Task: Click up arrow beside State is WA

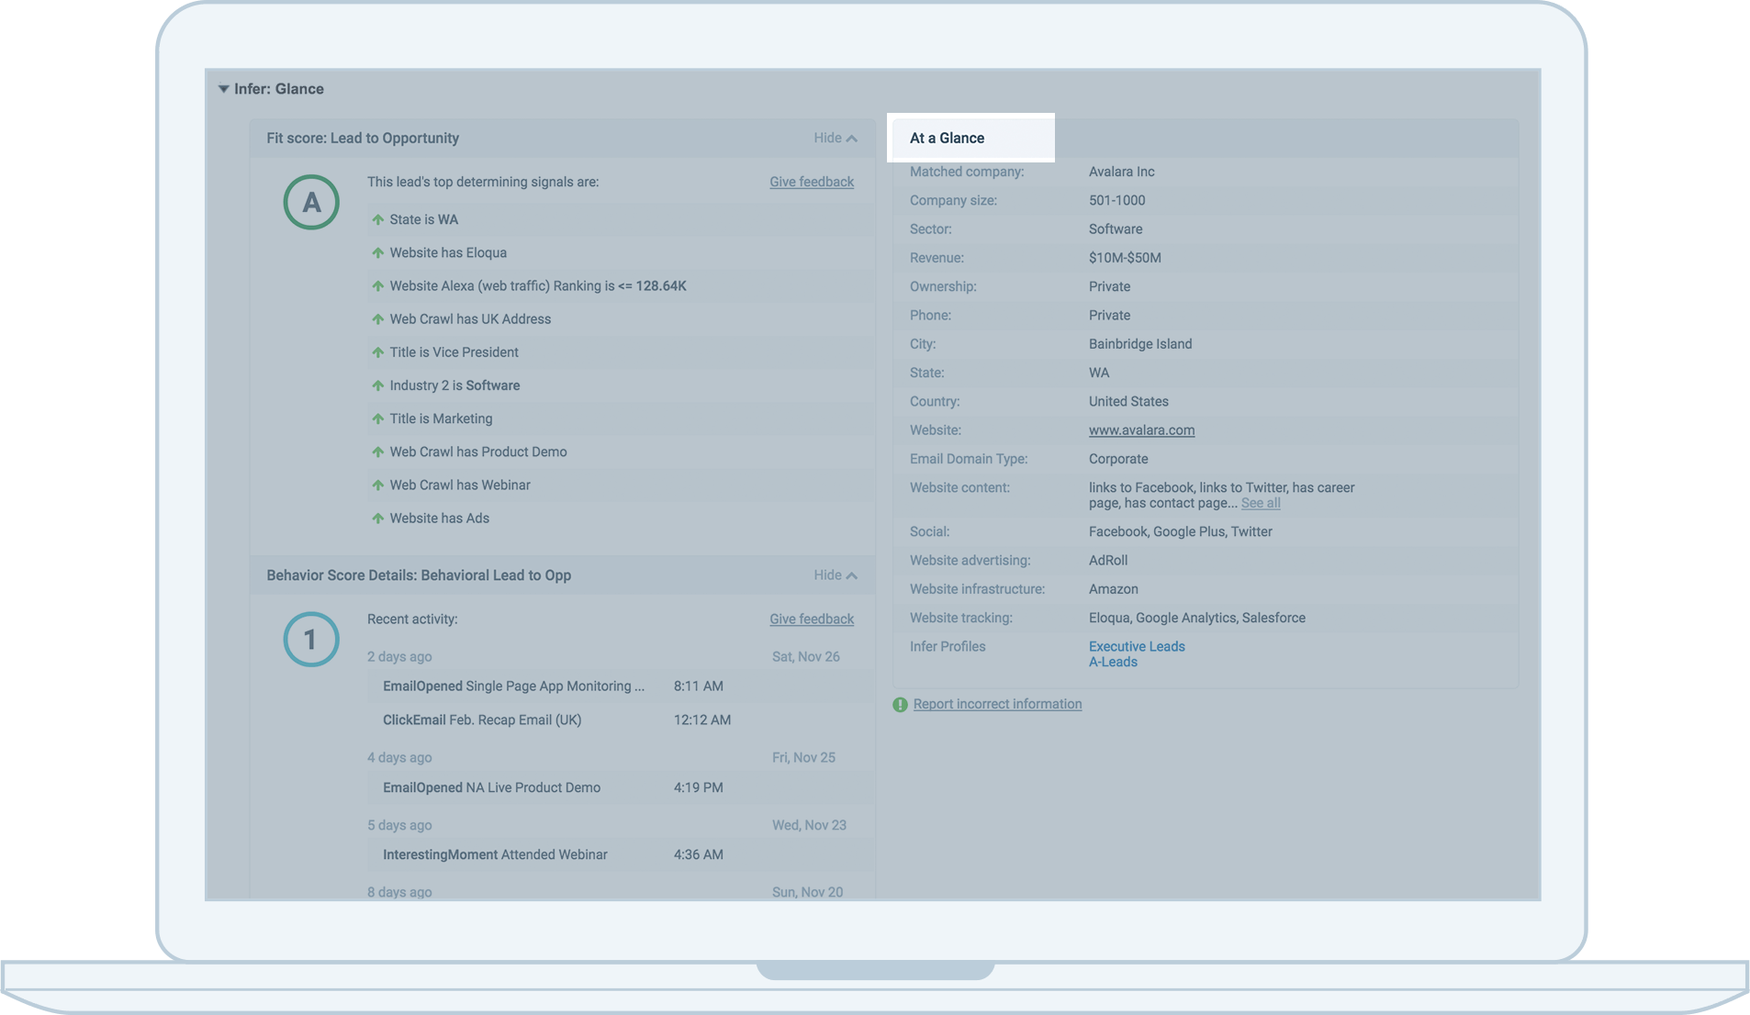Action: pos(377,219)
